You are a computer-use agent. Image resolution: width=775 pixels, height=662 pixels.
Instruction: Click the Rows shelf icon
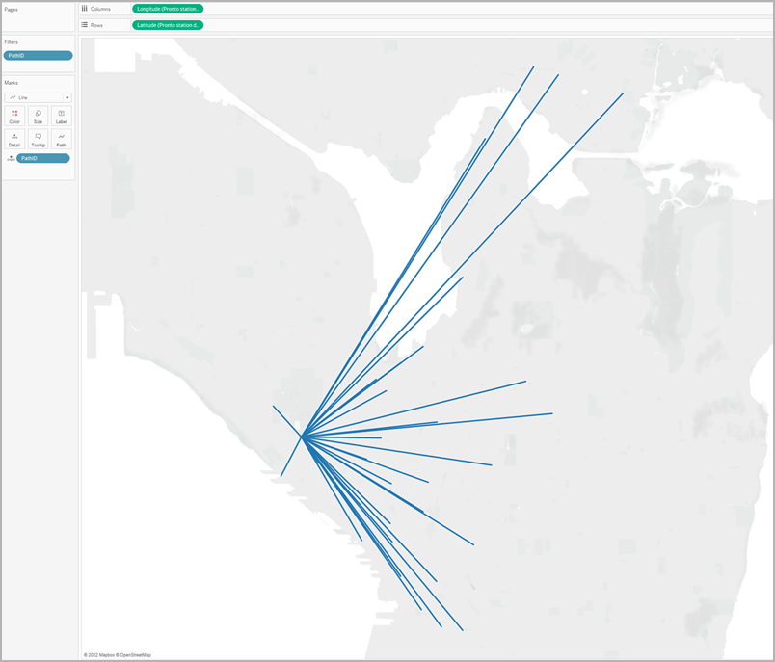click(85, 24)
